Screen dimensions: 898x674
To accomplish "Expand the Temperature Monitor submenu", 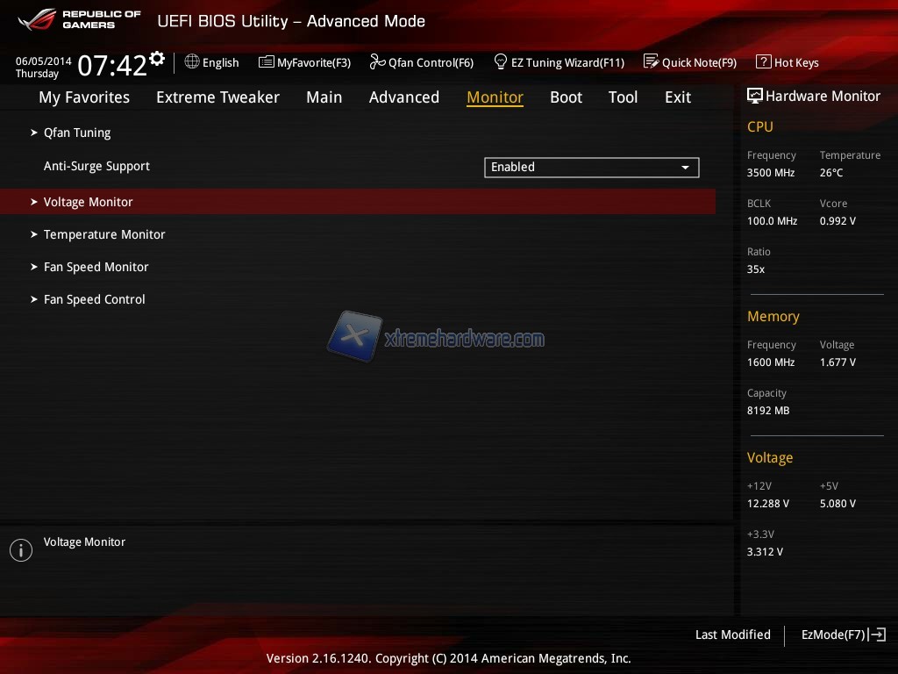I will pyautogui.click(x=103, y=234).
